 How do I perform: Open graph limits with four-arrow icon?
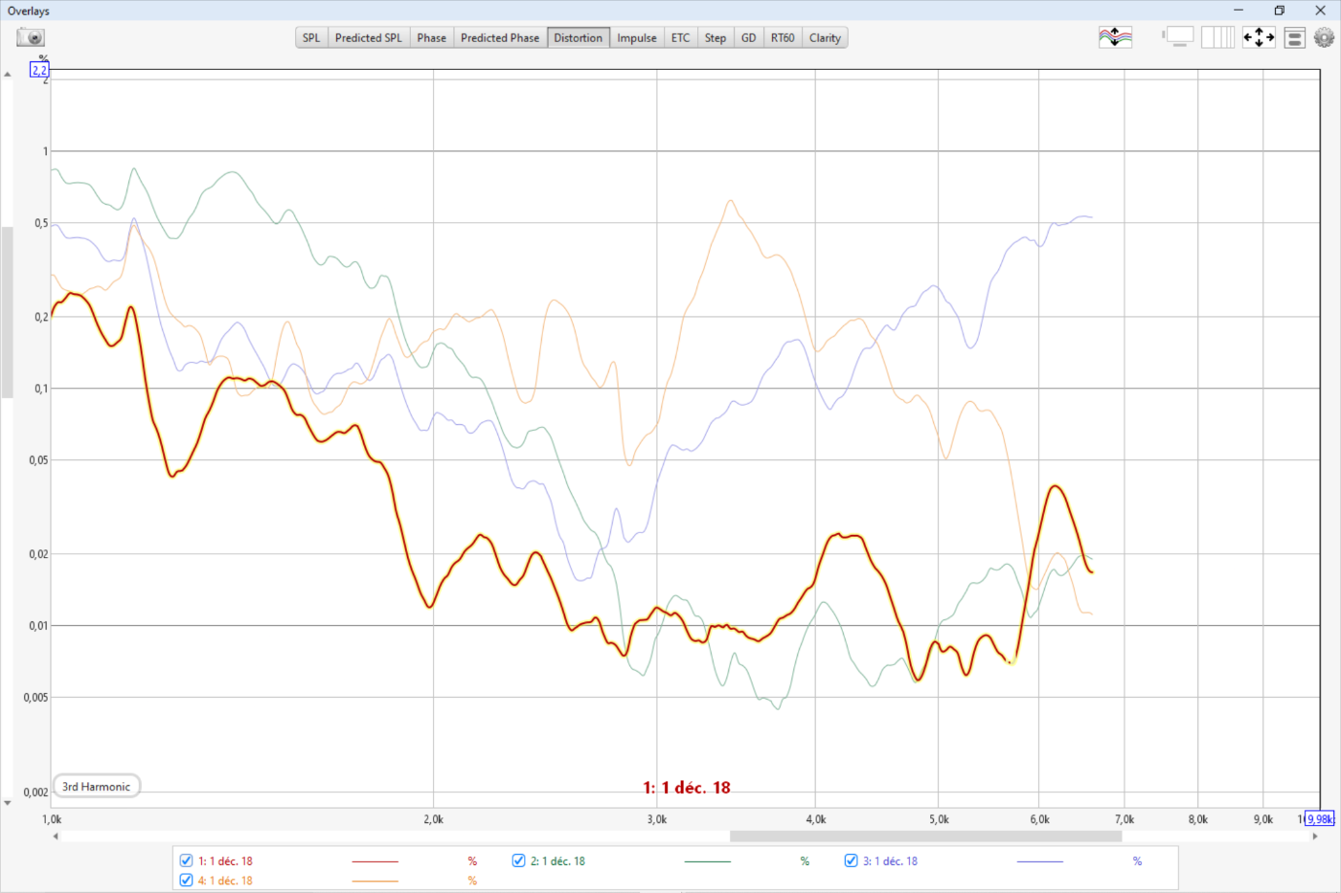click(1259, 37)
